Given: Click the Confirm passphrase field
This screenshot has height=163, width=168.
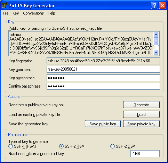Looking at the screenshot, I should coord(103,86).
